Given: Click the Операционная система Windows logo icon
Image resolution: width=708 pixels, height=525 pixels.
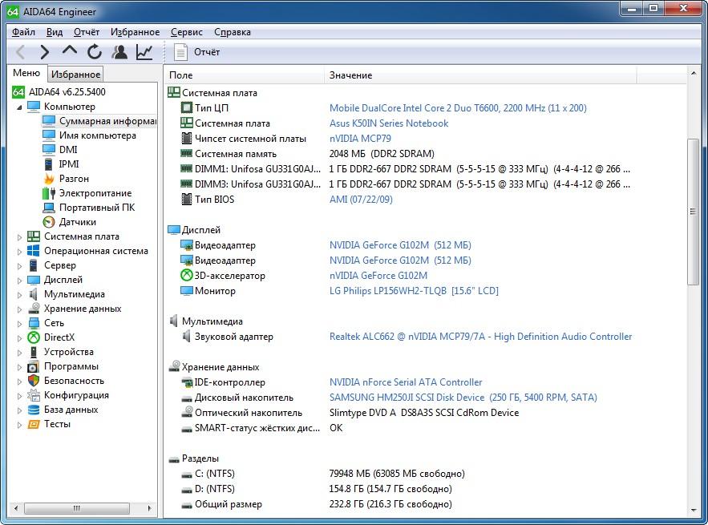Looking at the screenshot, I should [34, 251].
